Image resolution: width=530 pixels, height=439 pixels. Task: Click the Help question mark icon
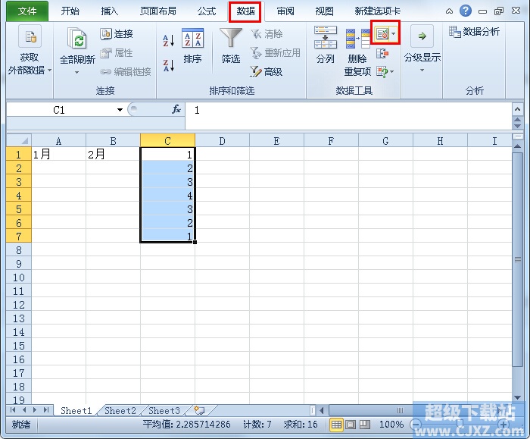coord(466,11)
